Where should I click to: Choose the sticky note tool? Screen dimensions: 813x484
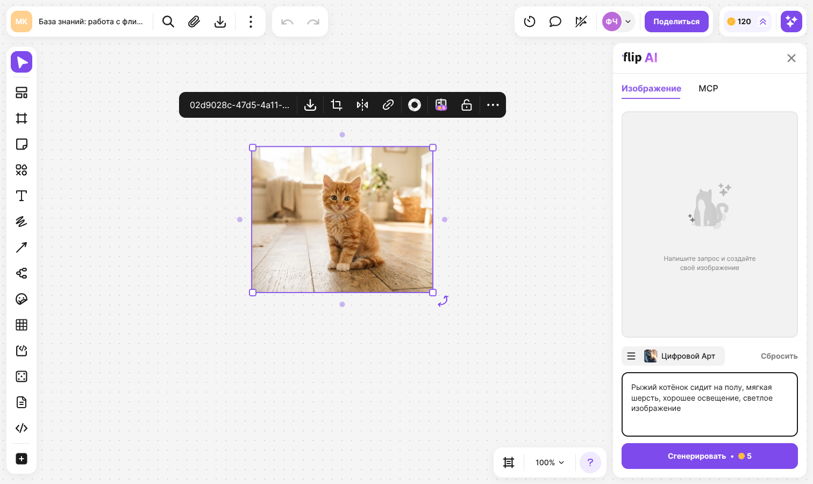[x=22, y=144]
